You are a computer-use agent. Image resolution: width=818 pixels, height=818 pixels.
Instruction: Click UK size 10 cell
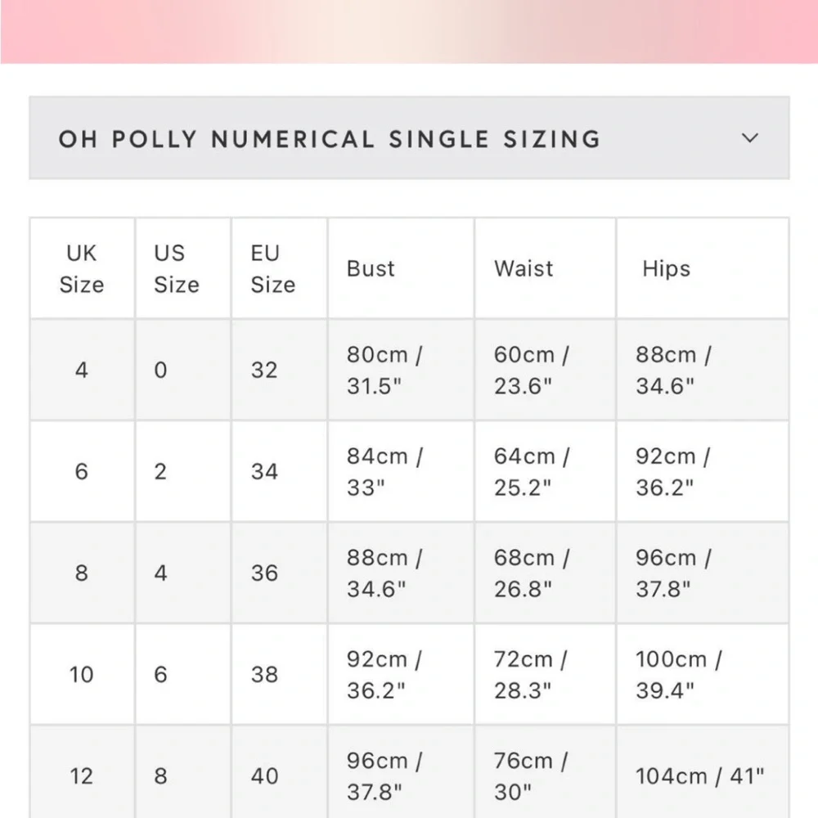point(83,675)
